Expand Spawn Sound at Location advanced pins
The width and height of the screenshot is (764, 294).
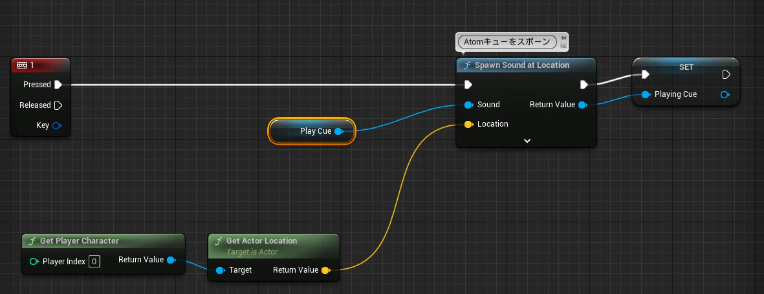point(527,141)
